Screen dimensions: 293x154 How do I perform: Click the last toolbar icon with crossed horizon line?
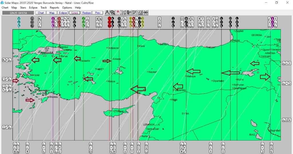pos(146,13)
